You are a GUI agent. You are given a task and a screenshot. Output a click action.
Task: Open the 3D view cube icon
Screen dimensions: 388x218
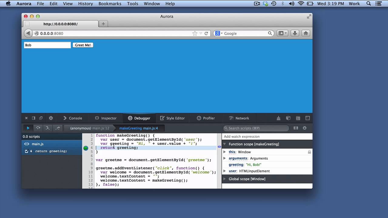coord(288,118)
